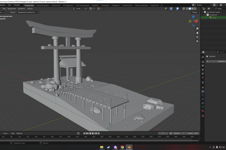Open the World properties globe icon

203,77
